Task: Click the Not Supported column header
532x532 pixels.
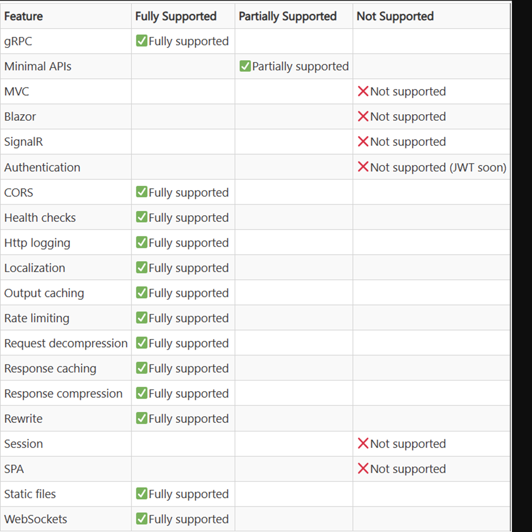Action: 395,16
